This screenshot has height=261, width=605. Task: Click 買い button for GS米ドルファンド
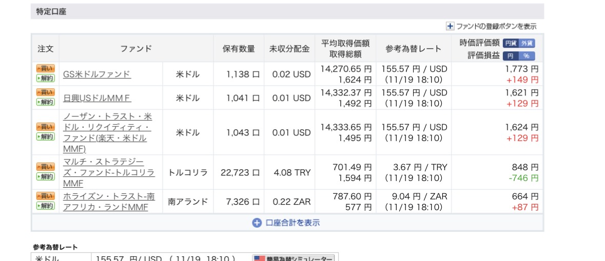pyautogui.click(x=45, y=69)
